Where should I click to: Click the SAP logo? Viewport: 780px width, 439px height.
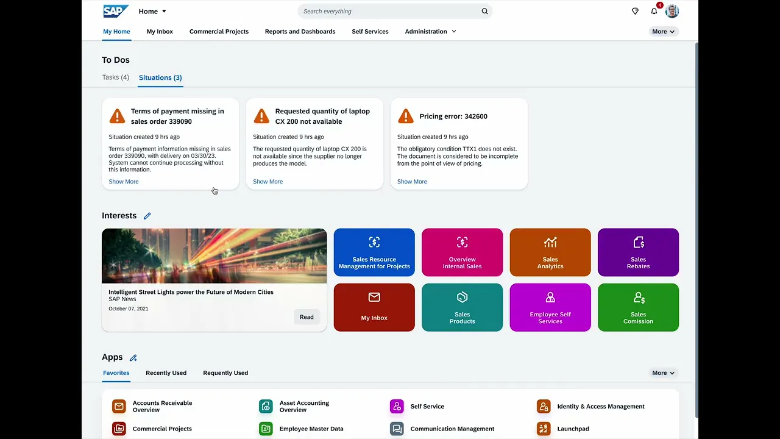(x=115, y=11)
